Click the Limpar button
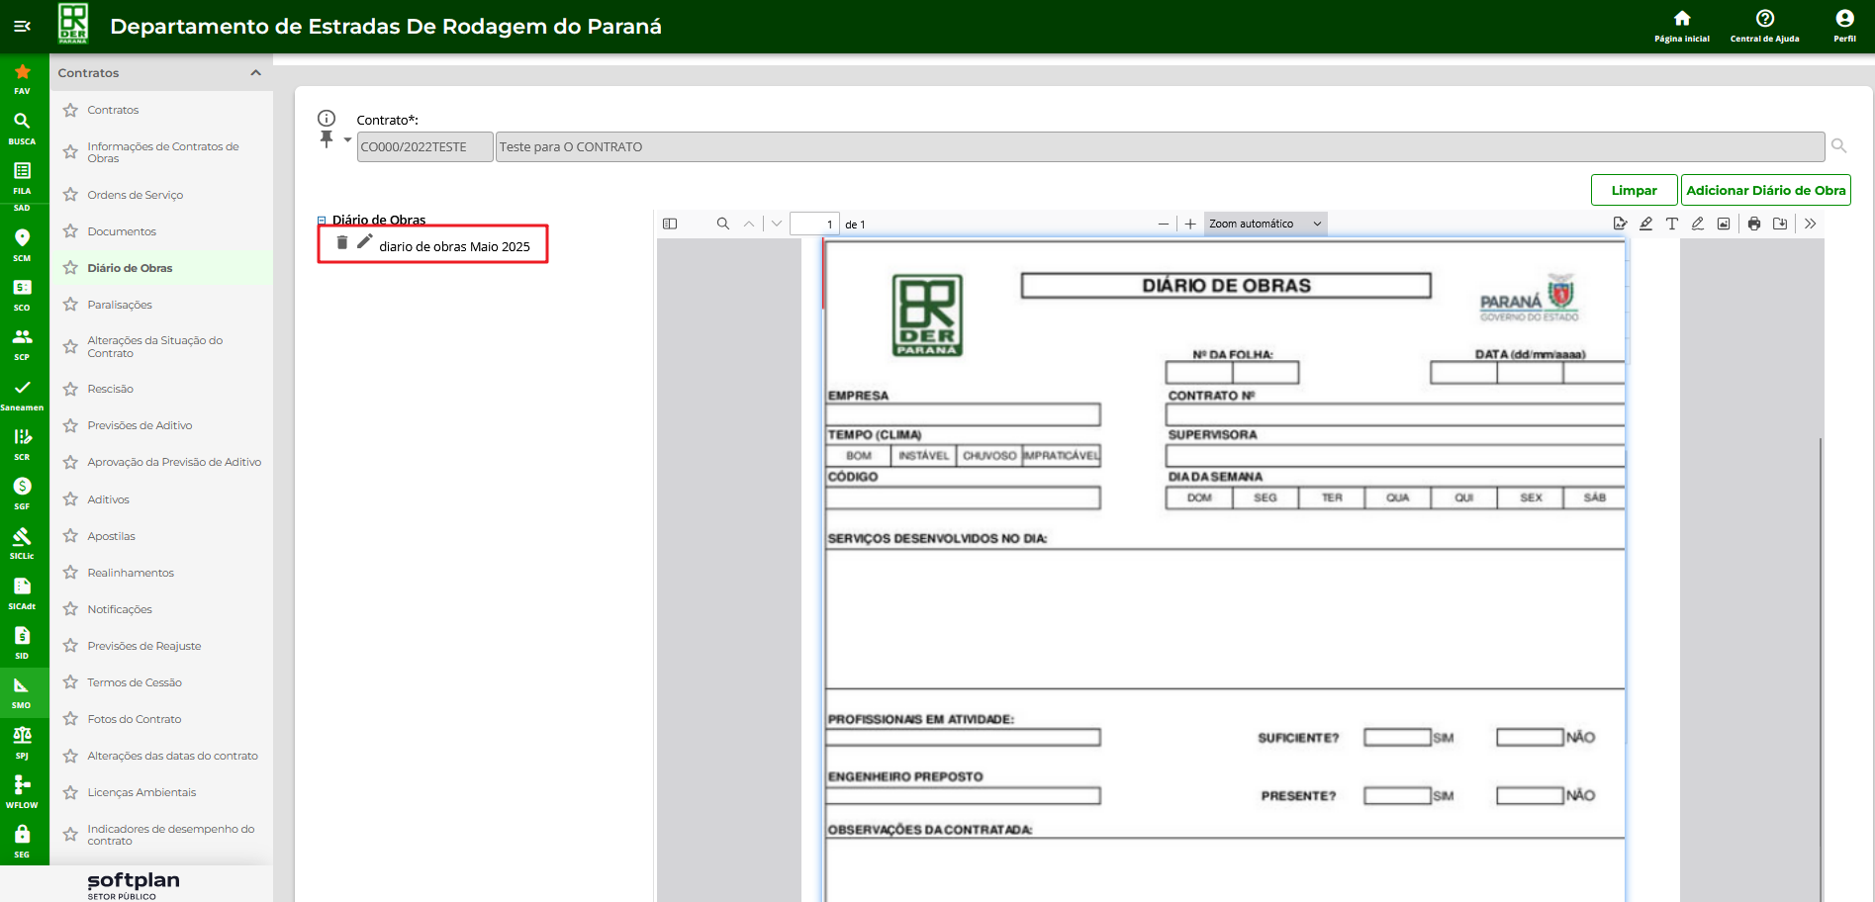The image size is (1875, 902). (x=1634, y=190)
